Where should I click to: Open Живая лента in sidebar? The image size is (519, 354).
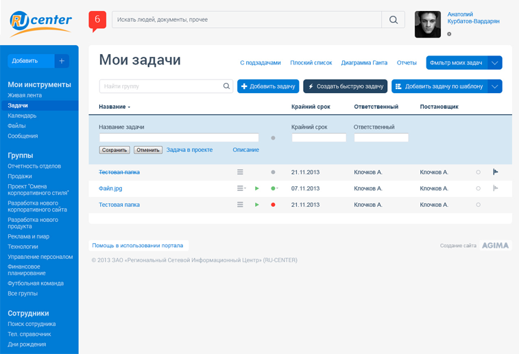pos(25,95)
